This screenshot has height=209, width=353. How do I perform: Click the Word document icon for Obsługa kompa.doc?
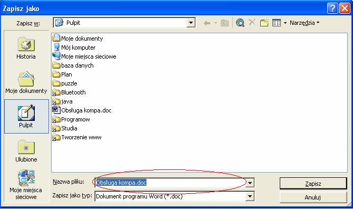click(56, 110)
